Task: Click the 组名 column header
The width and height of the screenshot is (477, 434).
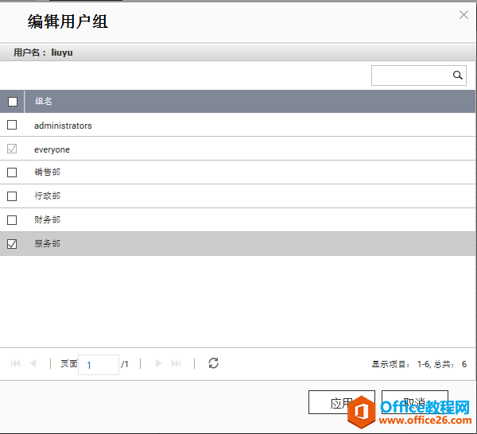Action: (x=43, y=101)
